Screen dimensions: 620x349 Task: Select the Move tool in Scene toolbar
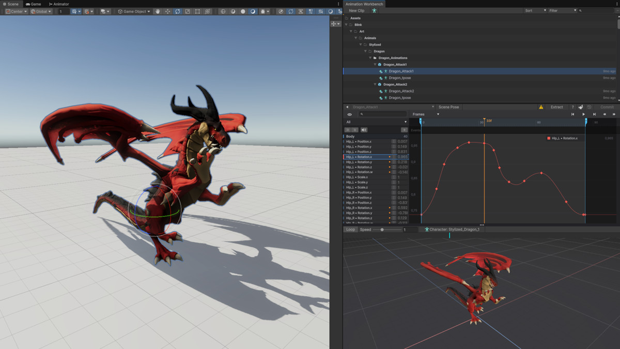pos(167,11)
